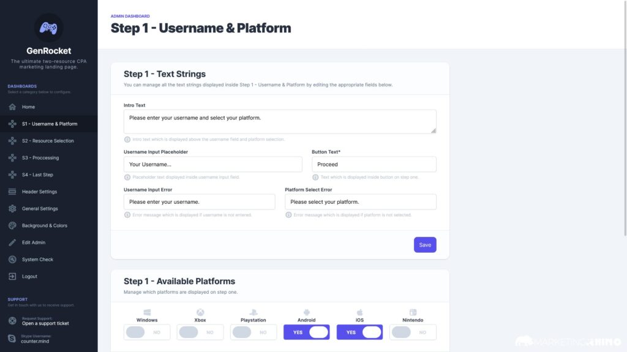Click the General Settings gear icon
The height and width of the screenshot is (352, 627).
pyautogui.click(x=12, y=209)
